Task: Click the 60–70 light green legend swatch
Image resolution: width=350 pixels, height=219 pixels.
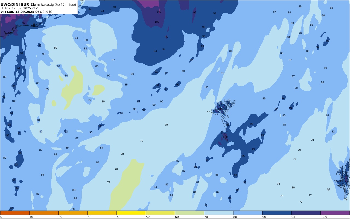Action: [189, 213]
